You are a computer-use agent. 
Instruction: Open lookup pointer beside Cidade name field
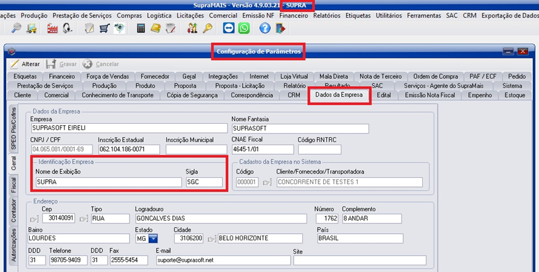pyautogui.click(x=211, y=239)
